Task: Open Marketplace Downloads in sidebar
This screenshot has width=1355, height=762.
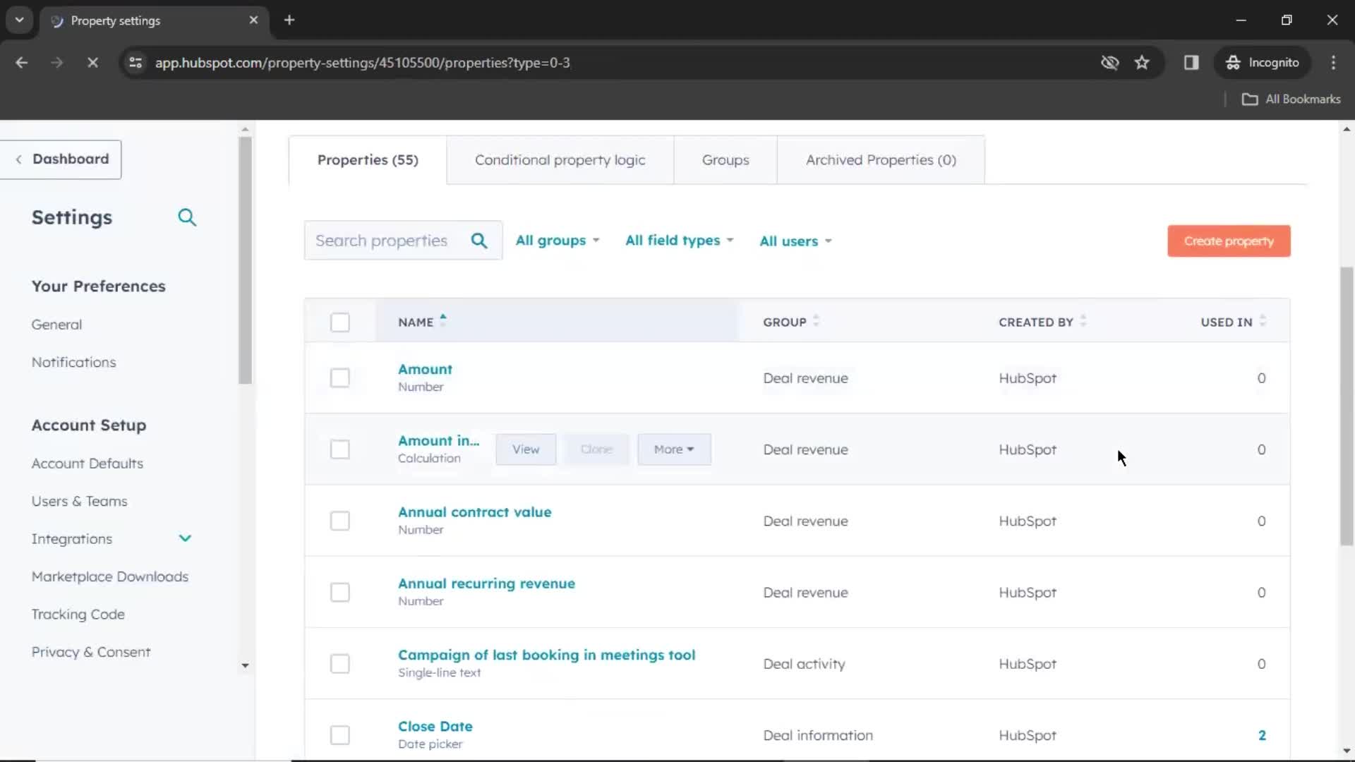Action: click(109, 577)
